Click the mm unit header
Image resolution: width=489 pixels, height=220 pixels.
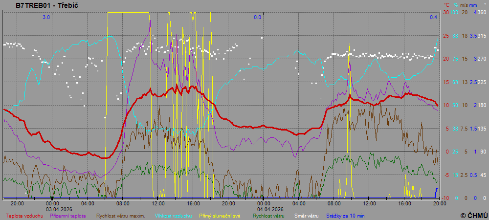[x=473, y=4]
